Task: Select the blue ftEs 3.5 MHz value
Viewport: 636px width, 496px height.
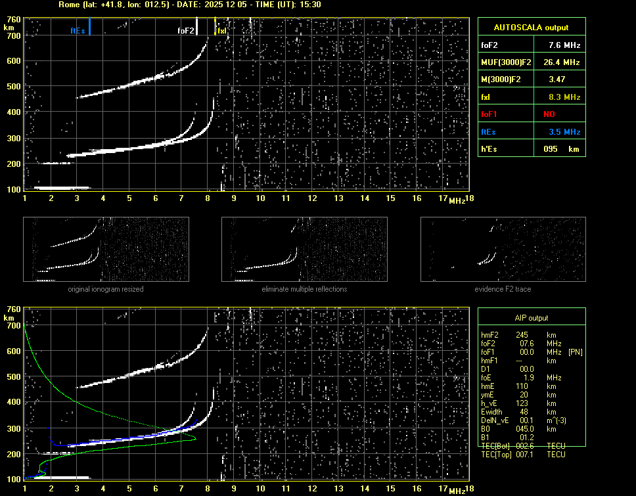Action: (564, 131)
